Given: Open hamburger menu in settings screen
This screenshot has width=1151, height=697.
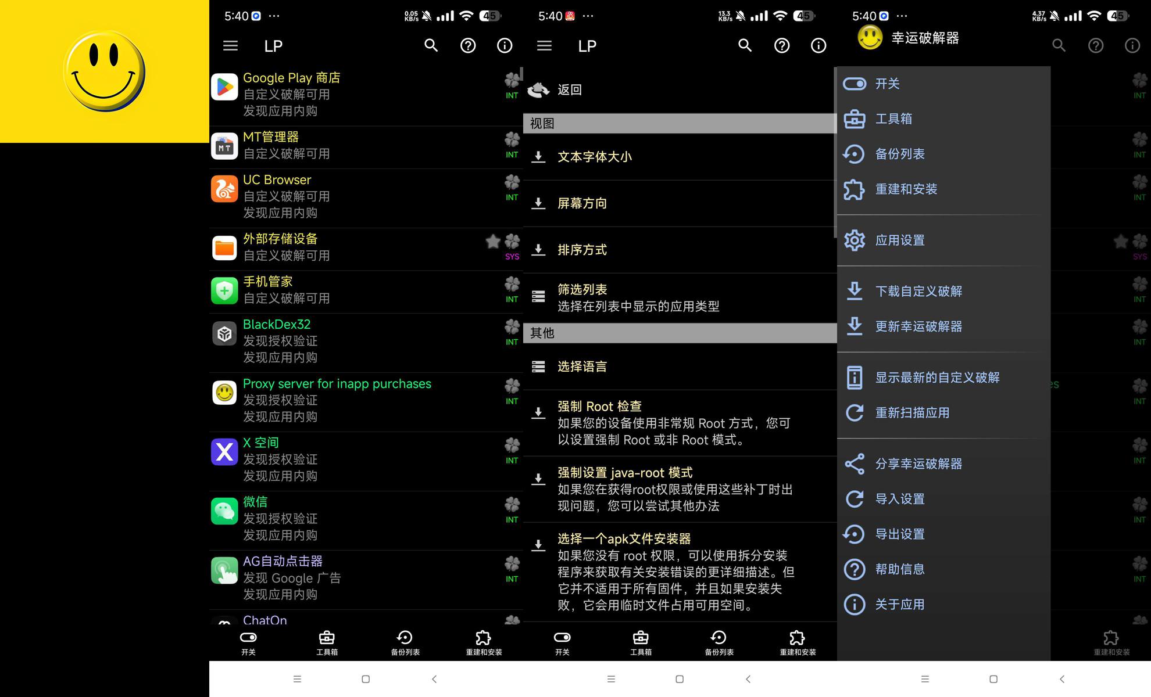Looking at the screenshot, I should (x=544, y=45).
